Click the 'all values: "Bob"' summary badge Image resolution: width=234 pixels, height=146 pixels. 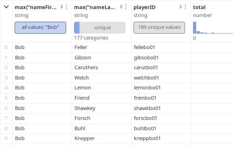tap(40, 27)
